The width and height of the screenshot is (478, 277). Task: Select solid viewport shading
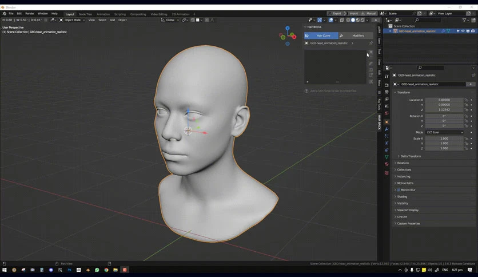coord(353,20)
